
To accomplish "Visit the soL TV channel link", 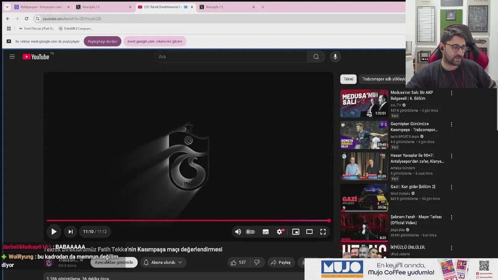I will point(396,105).
